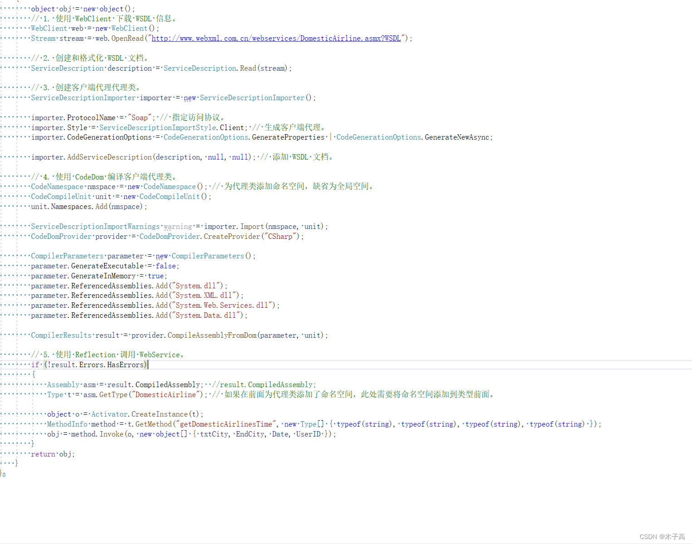The height and width of the screenshot is (544, 692).
Task: Click 'importer.ProtocolName' property
Action: tap(73, 118)
